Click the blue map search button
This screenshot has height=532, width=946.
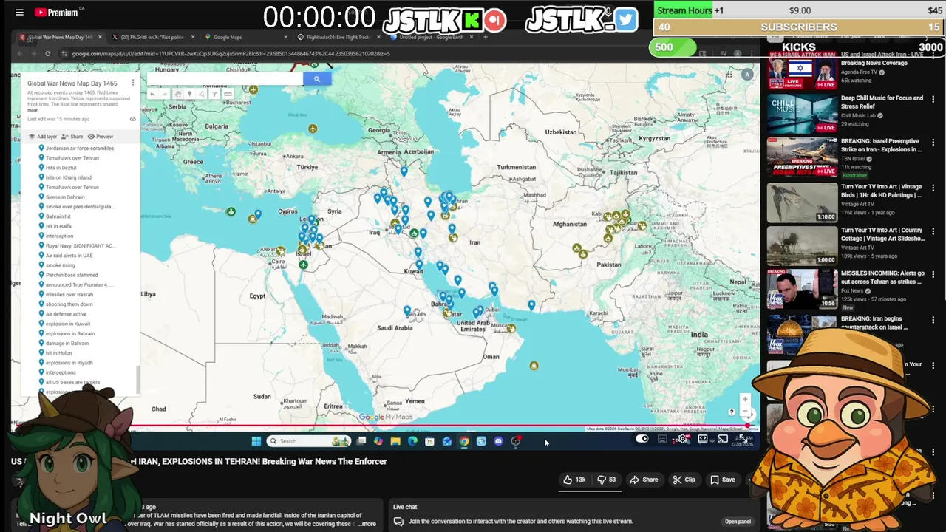tap(317, 79)
